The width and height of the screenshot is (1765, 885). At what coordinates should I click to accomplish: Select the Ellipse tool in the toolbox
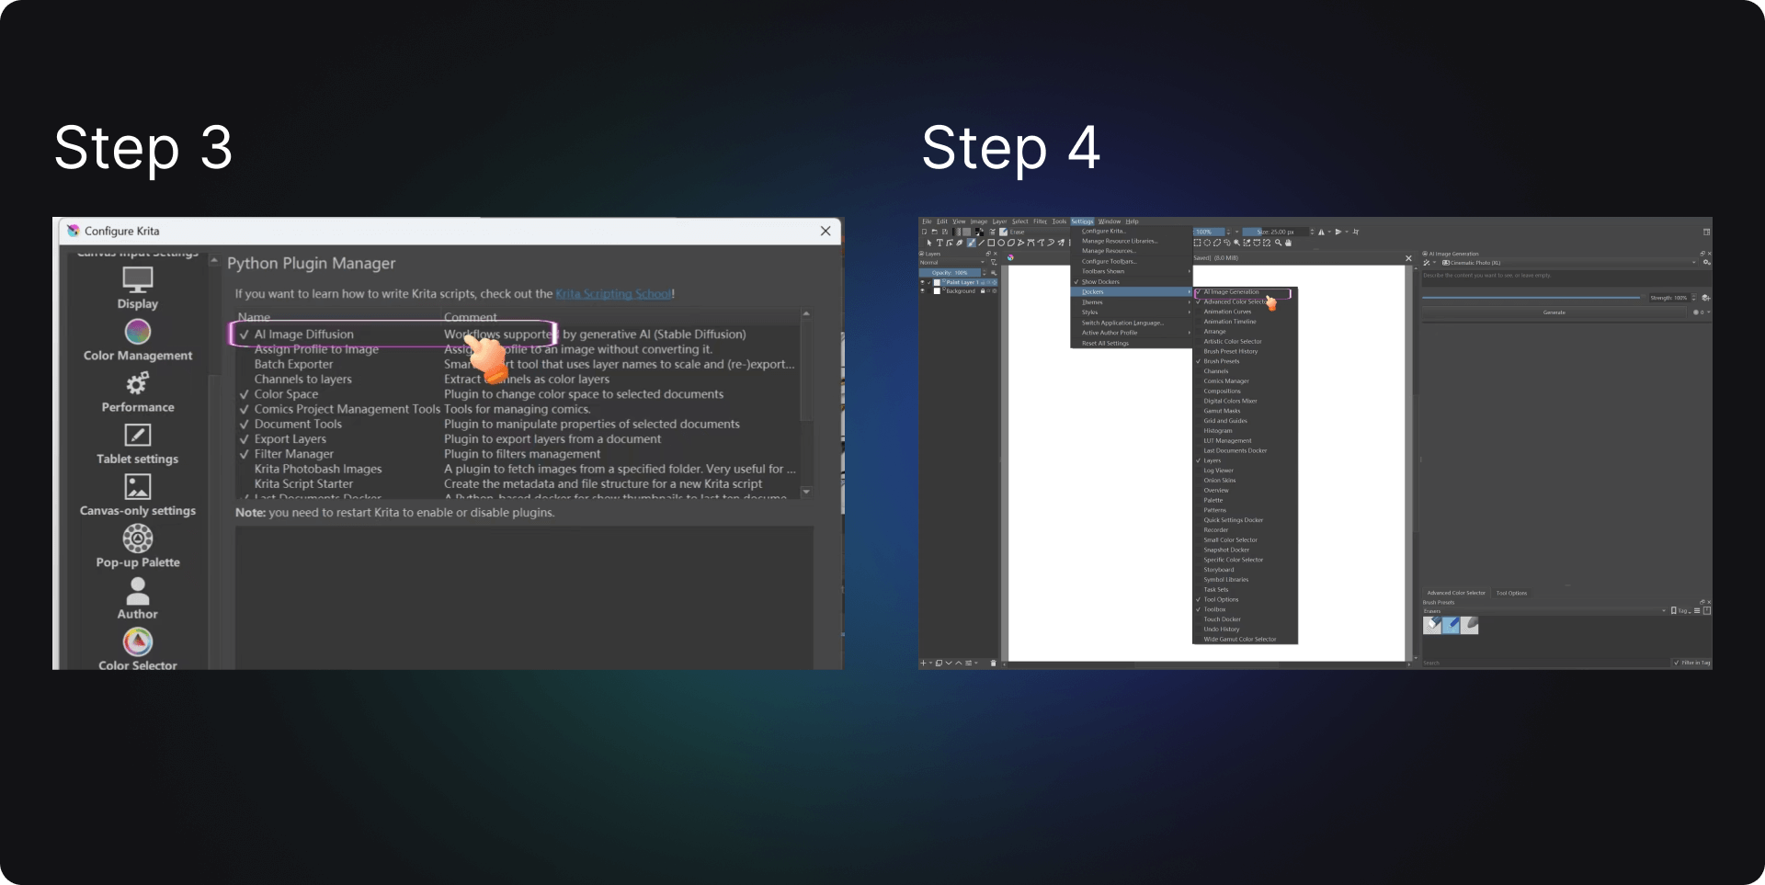coord(1001,243)
